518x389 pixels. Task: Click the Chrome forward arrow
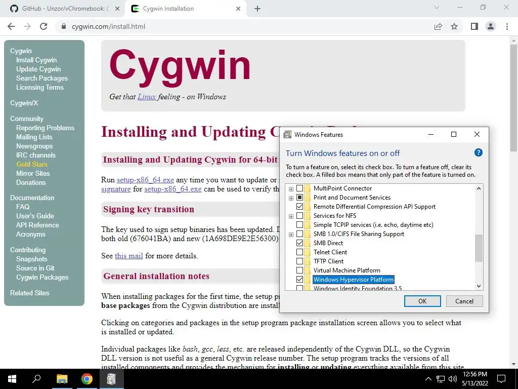point(27,26)
